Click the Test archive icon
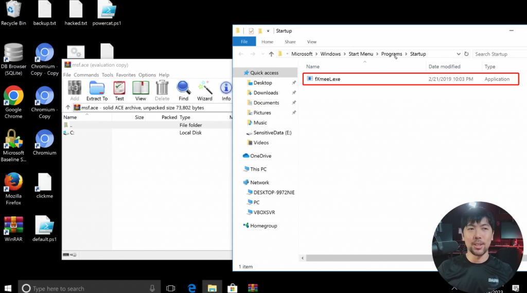 [x=119, y=91]
